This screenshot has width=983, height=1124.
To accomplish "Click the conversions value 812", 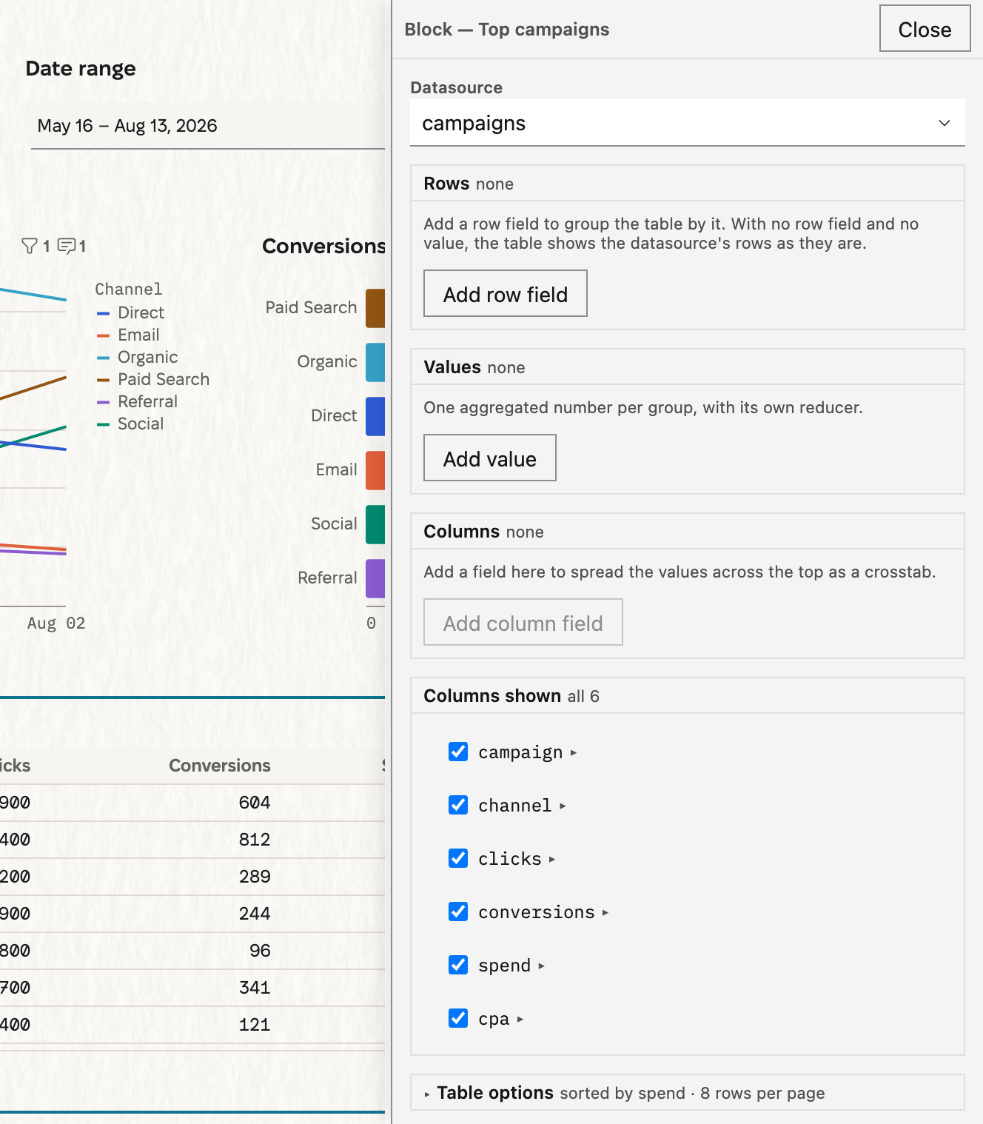I will click(x=255, y=840).
